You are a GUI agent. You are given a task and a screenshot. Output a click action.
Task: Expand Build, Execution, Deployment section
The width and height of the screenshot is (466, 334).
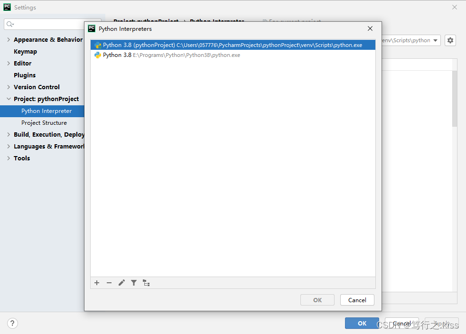9,135
